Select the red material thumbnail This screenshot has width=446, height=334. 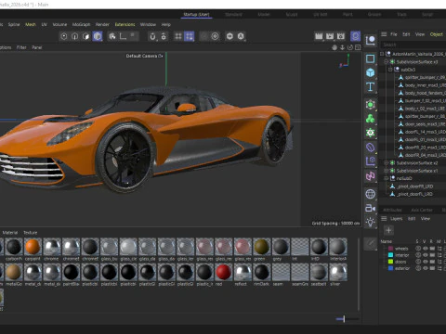pos(223,272)
